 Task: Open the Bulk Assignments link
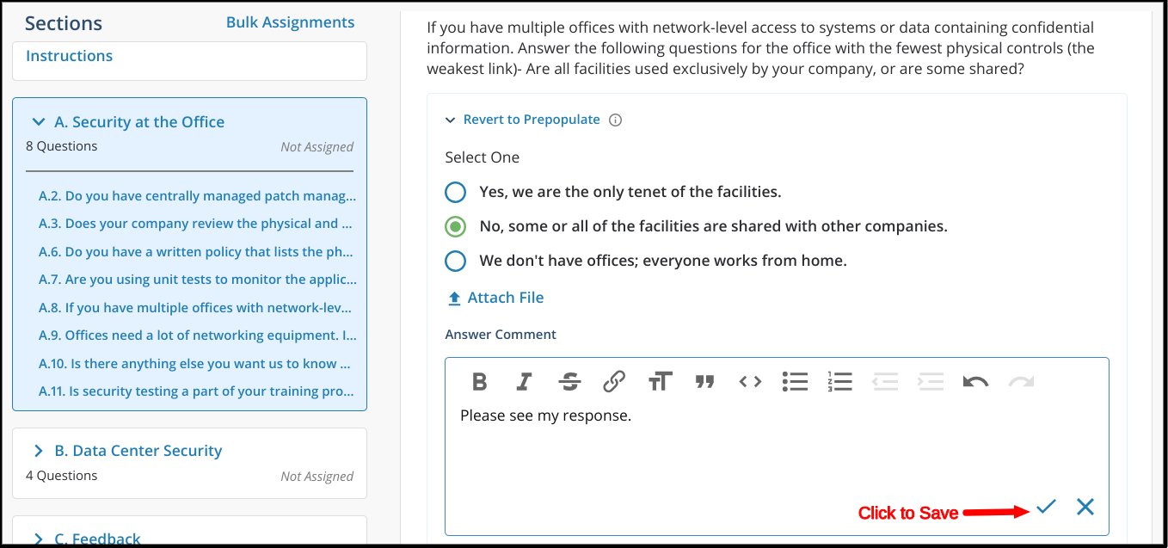click(x=290, y=22)
